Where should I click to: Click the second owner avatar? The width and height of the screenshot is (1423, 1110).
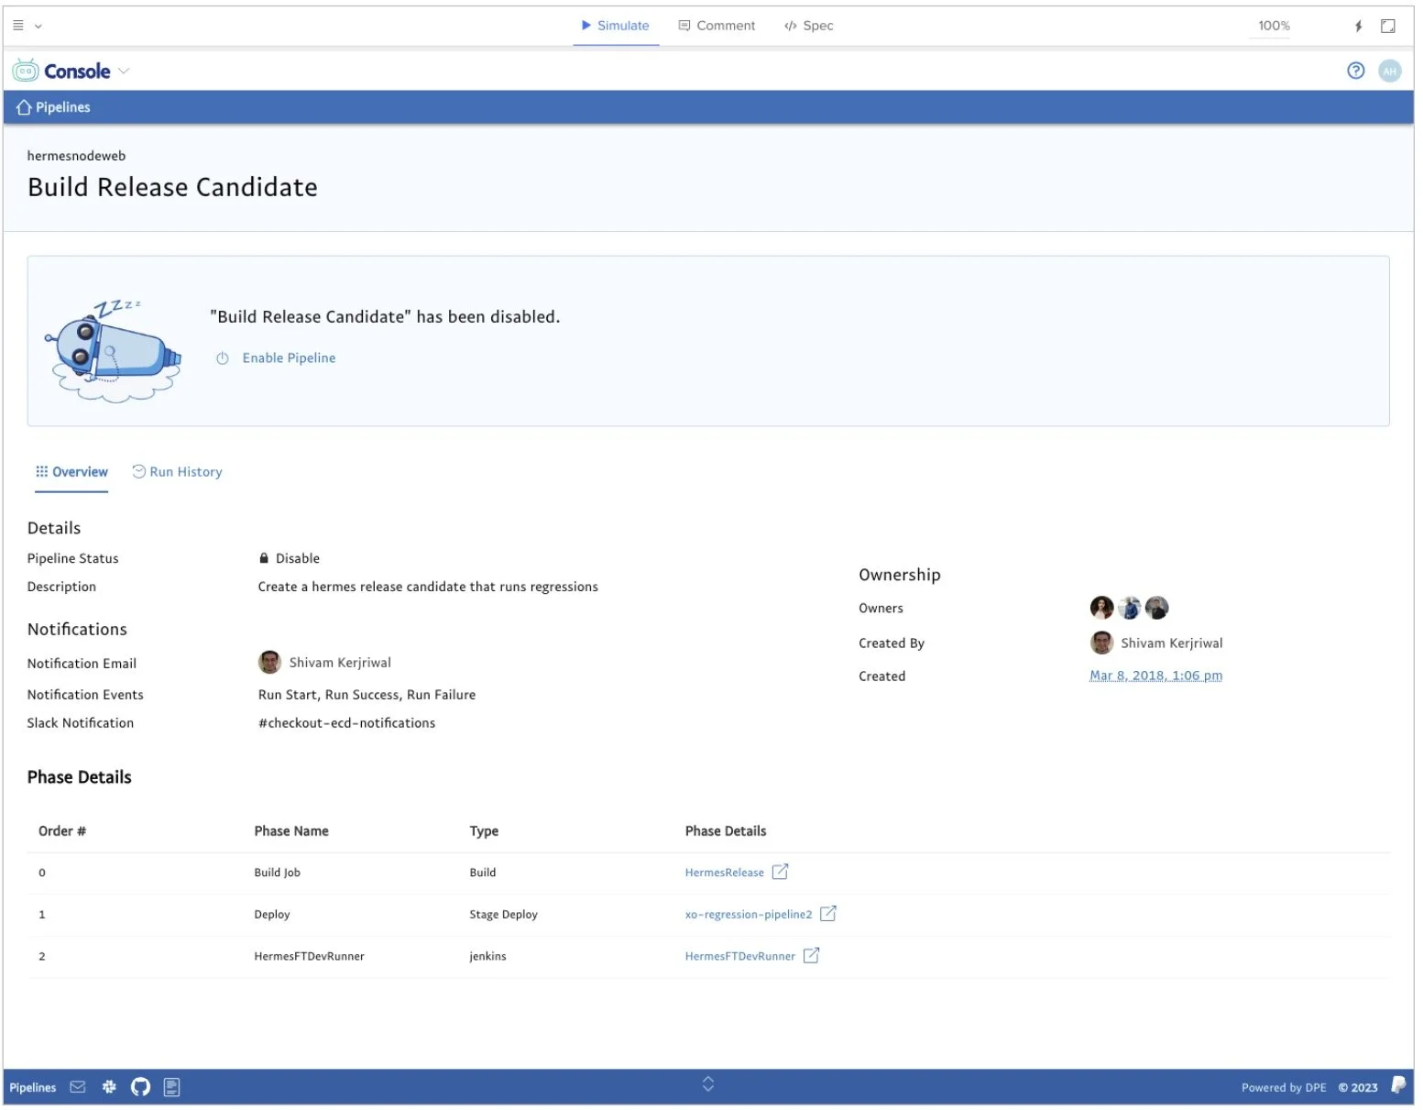(x=1130, y=607)
